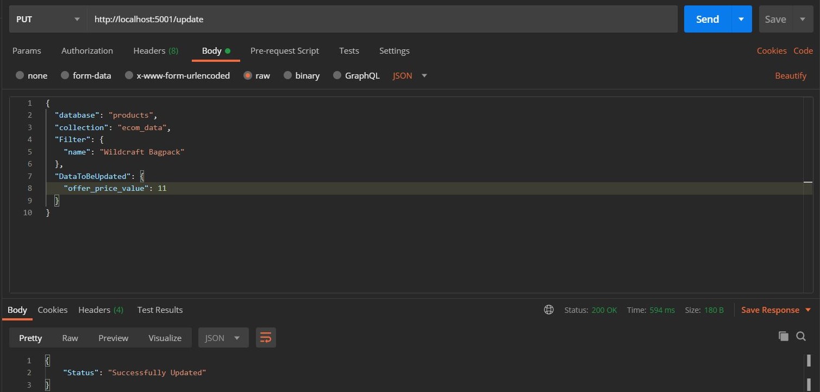The width and height of the screenshot is (820, 392).
Task: Open the Test Results tab
Action: pos(160,310)
